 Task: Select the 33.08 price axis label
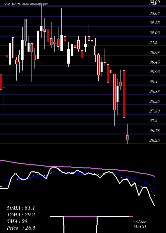point(155,13)
